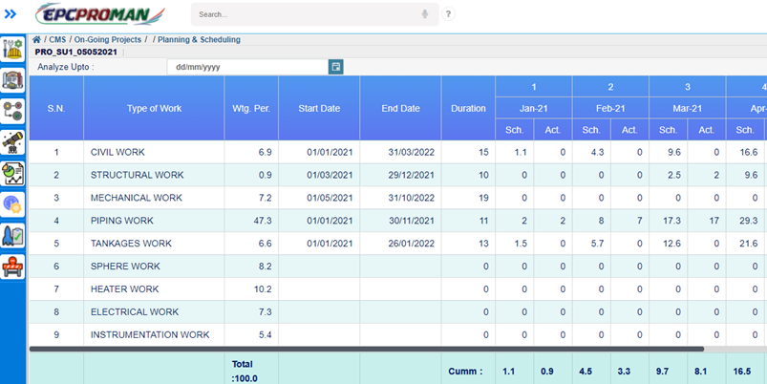Screen dimensions: 767x384
Task: Select the MECHANICAL WORK row name
Action: pos(136,198)
